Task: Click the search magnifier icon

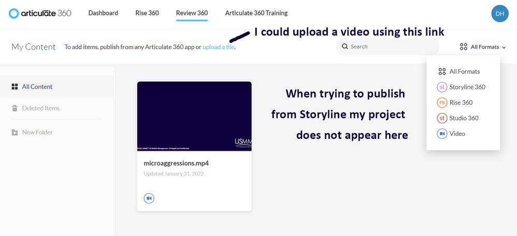Action: 345,46
